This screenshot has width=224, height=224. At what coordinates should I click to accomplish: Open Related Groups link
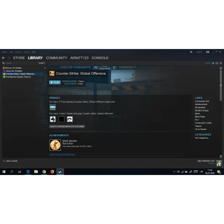click(x=202, y=111)
